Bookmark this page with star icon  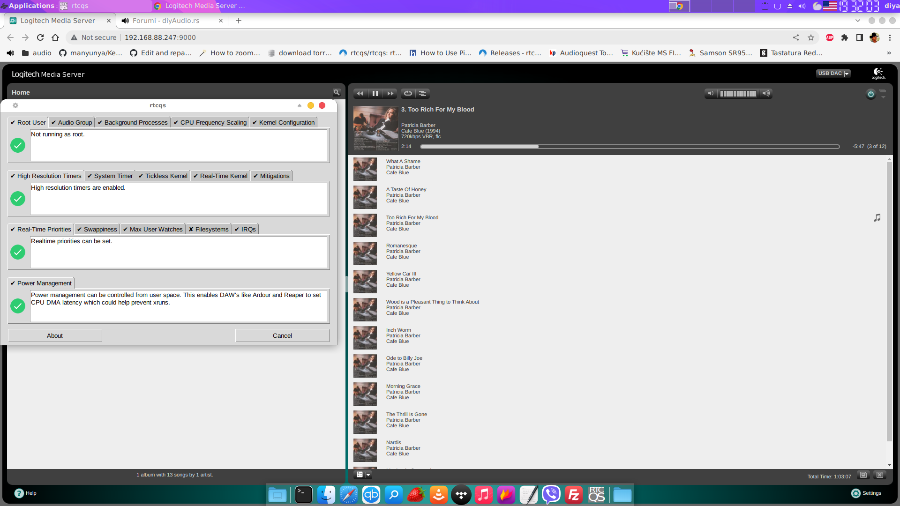click(x=811, y=37)
